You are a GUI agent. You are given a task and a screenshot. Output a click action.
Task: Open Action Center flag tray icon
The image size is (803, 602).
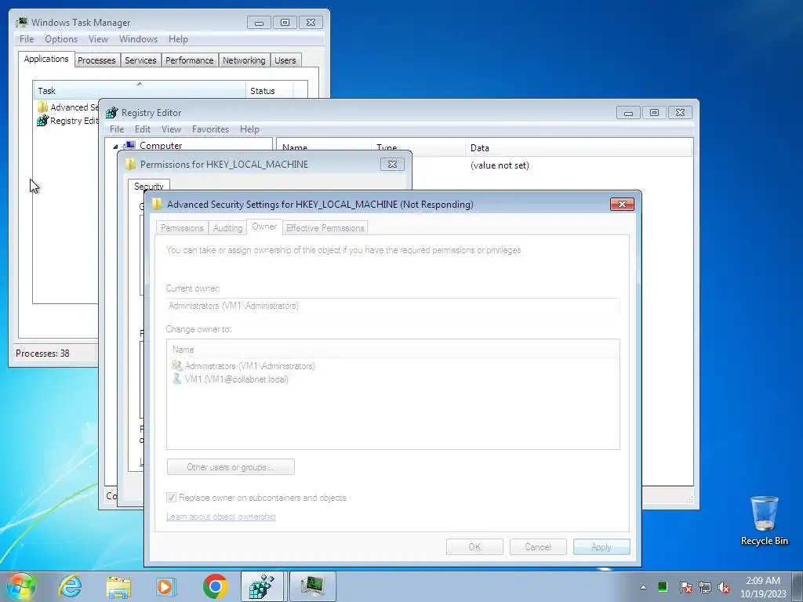(685, 587)
